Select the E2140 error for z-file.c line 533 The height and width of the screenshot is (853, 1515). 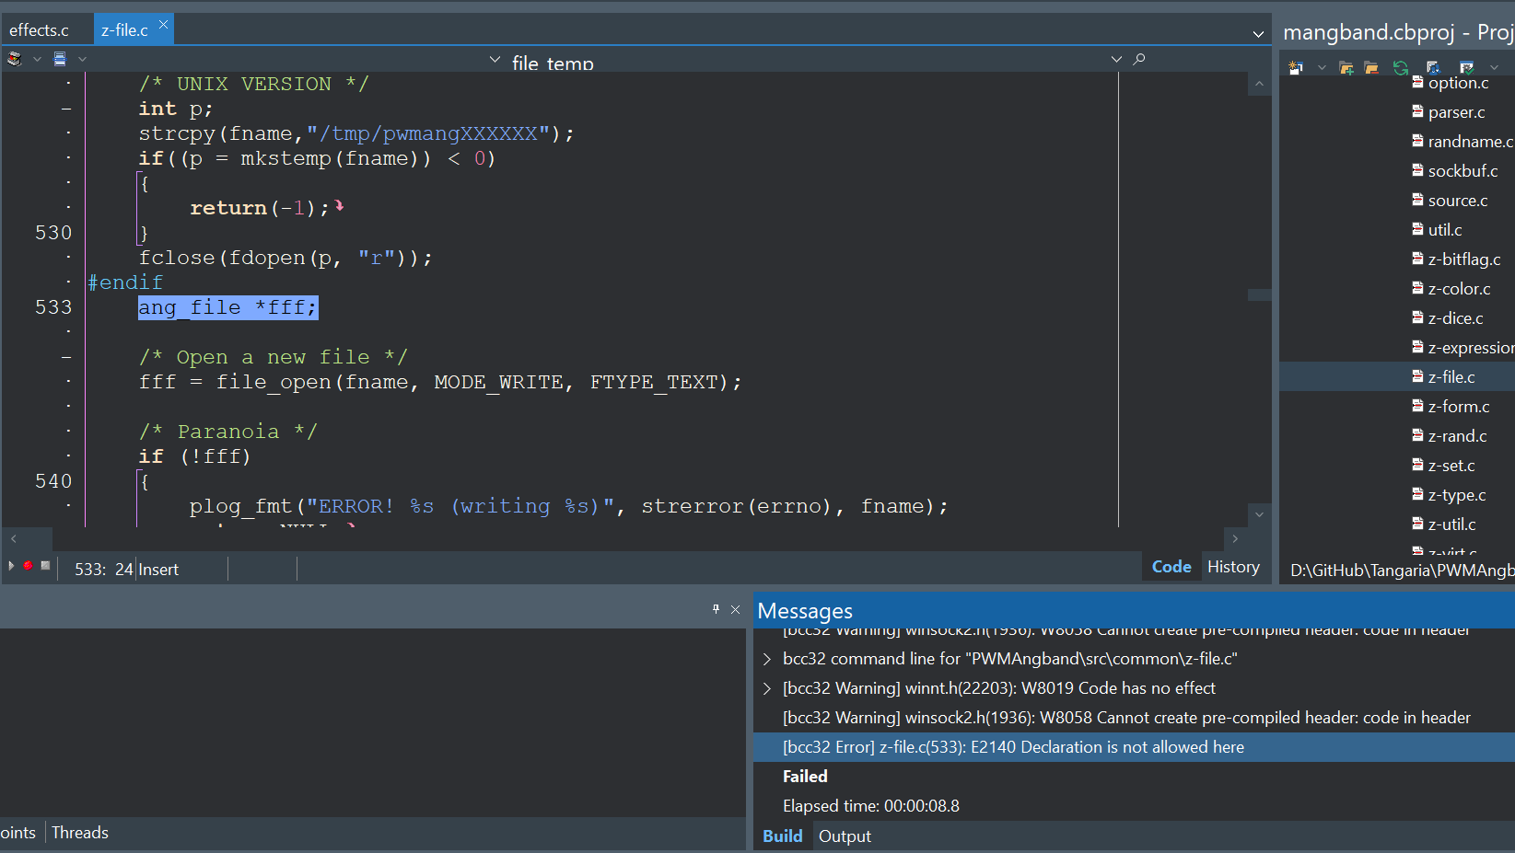point(1013,746)
